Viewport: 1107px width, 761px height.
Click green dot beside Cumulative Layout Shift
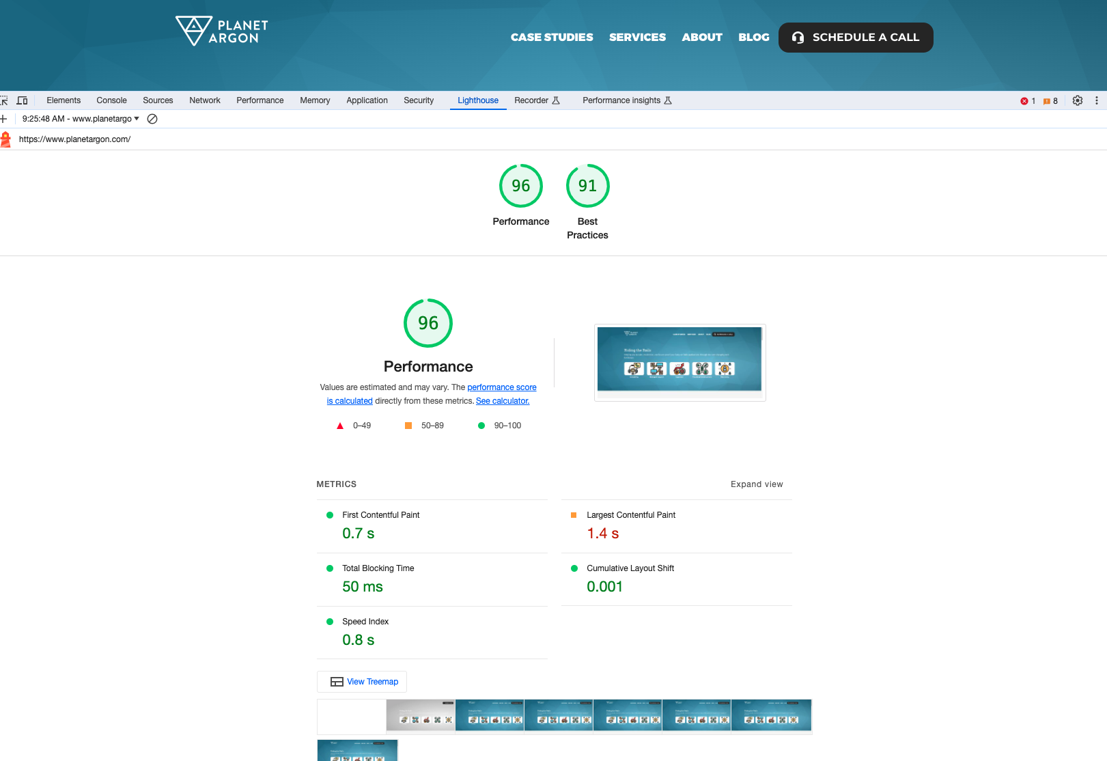[x=574, y=568]
